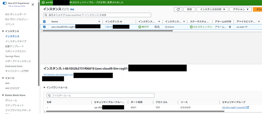Select スポットリクエスト in sidebar

(16, 51)
